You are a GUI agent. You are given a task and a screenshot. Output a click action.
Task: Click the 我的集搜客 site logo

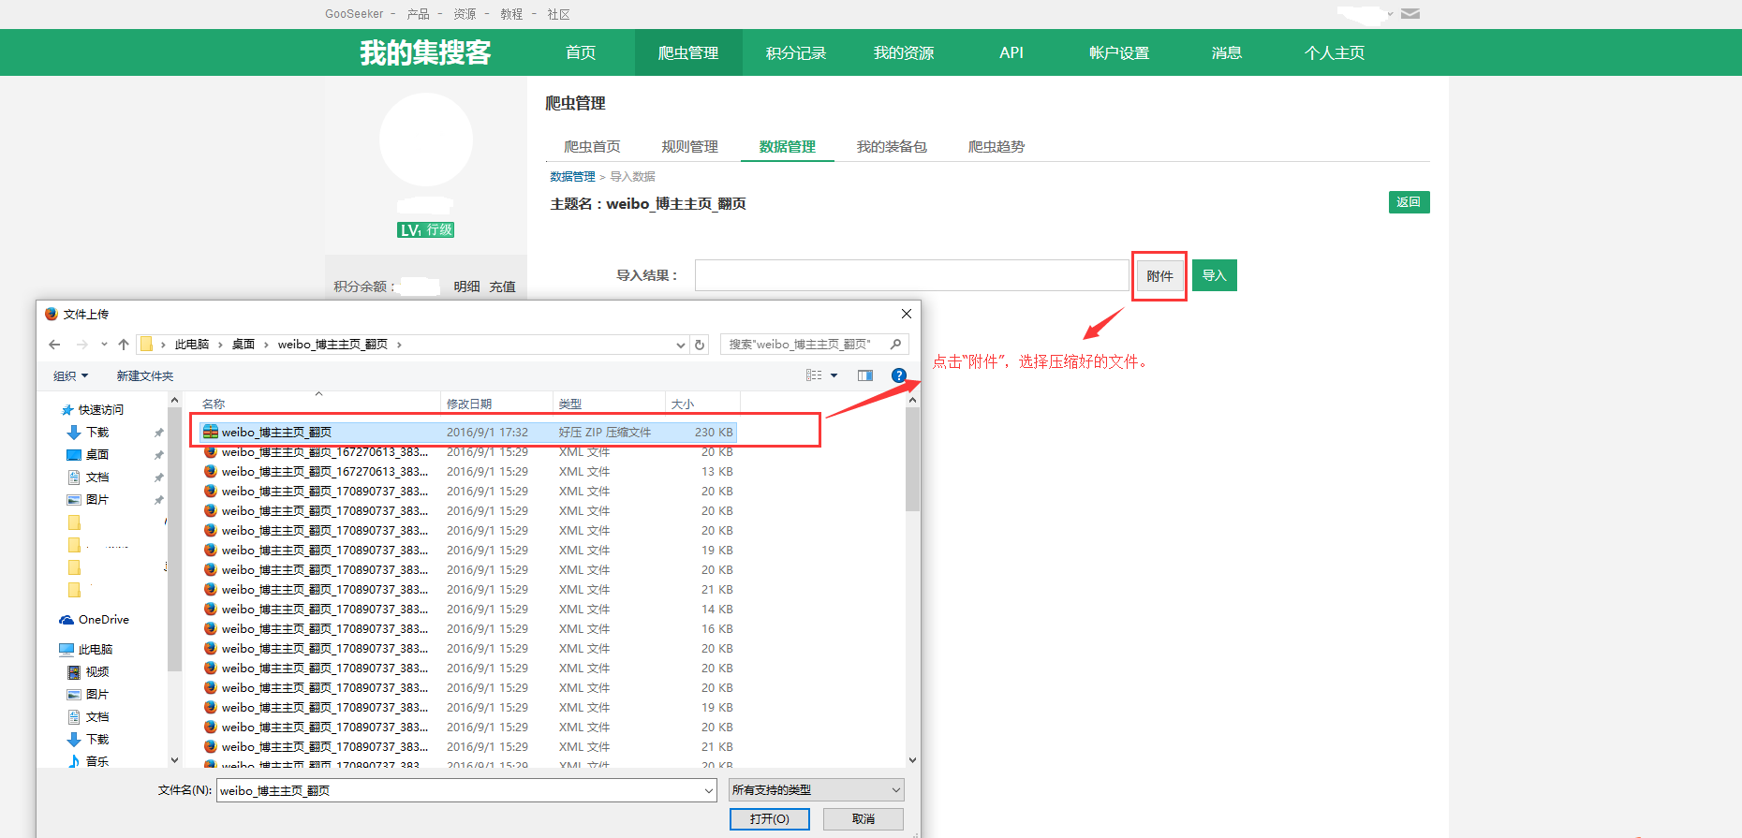(425, 52)
